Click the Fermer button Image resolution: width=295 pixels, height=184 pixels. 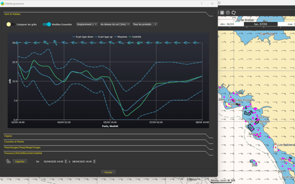coord(108,172)
